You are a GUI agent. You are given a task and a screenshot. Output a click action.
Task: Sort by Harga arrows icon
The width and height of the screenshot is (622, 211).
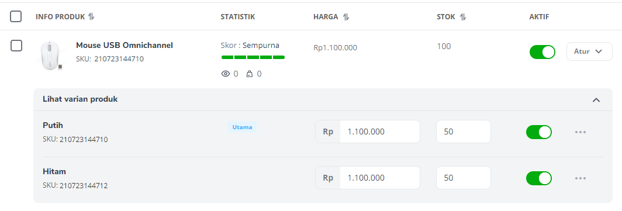(x=346, y=16)
